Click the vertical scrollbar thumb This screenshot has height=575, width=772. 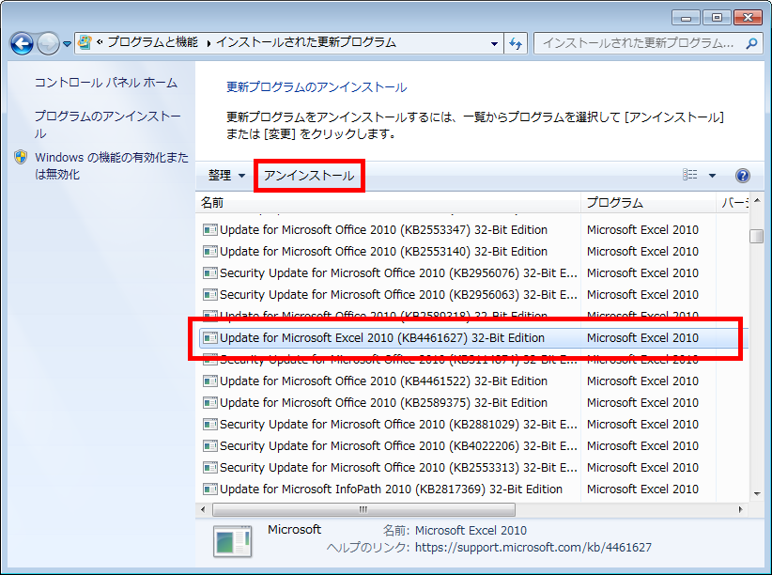click(757, 236)
